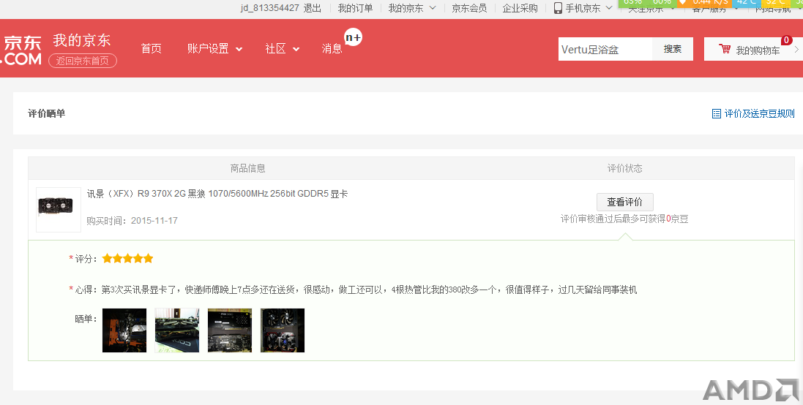
Task: Click the 评价审核通过后最多可获得0京豆 note
Action: click(624, 219)
